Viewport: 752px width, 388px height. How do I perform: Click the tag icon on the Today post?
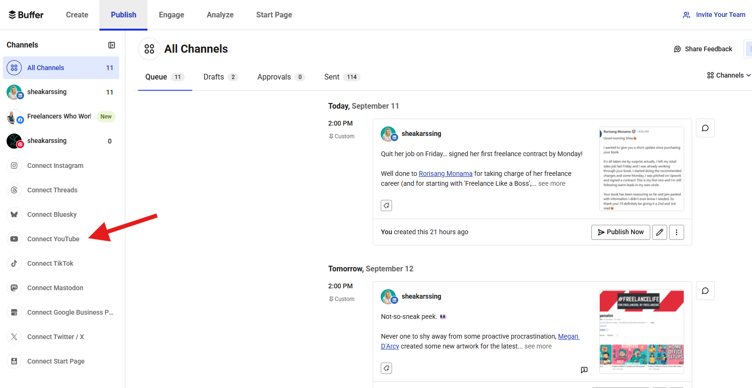coord(386,206)
